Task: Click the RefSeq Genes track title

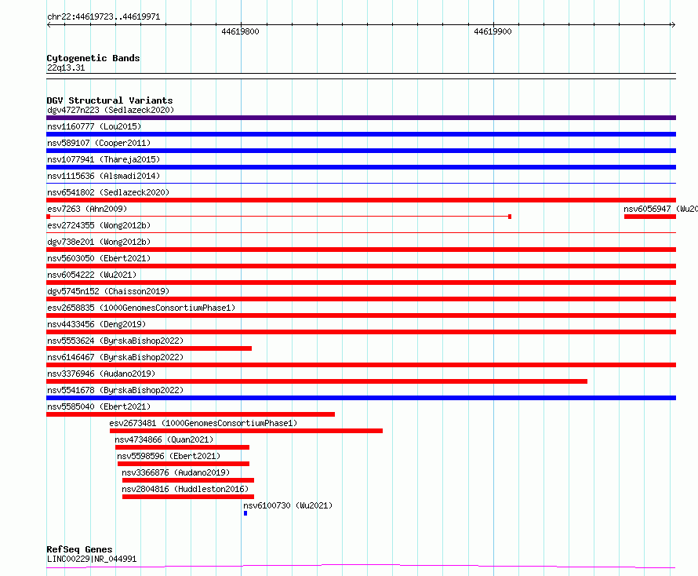Action: click(79, 550)
